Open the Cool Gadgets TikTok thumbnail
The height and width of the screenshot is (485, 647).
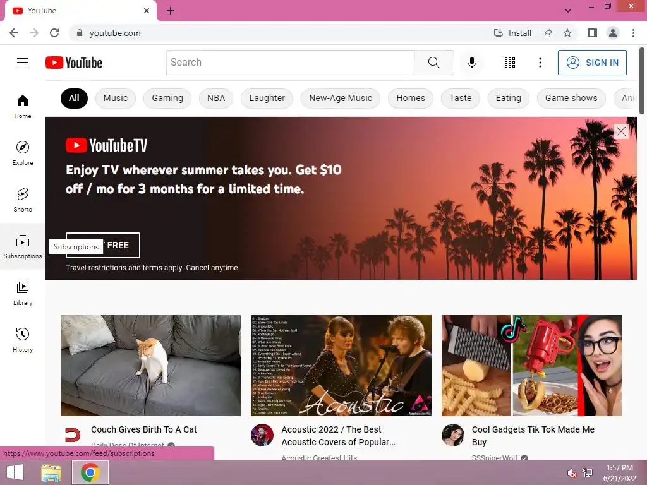[x=531, y=366]
